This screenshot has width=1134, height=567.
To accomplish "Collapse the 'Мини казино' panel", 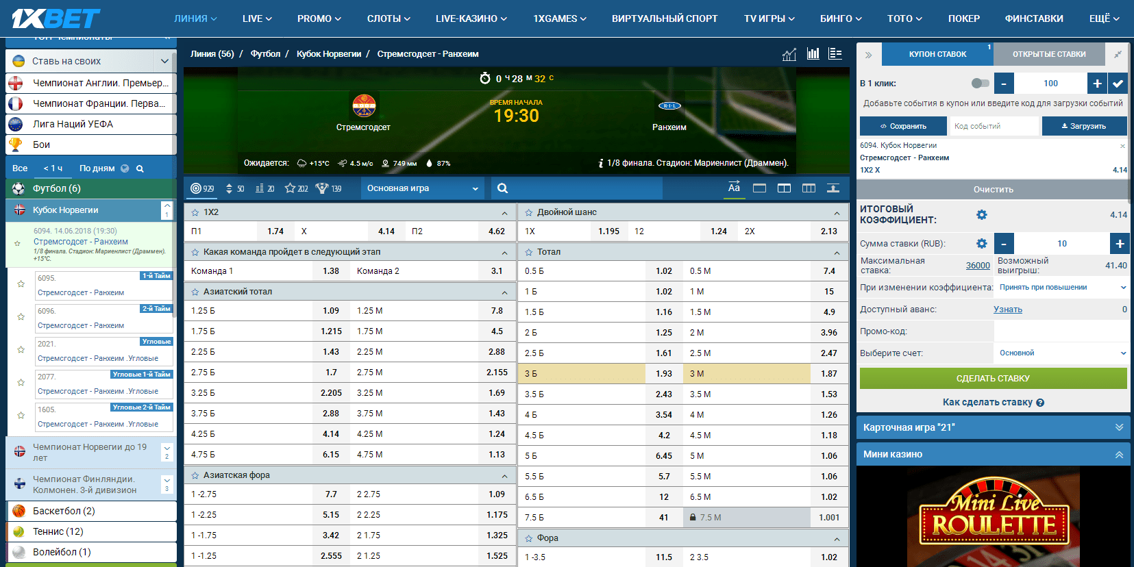I will tap(1119, 455).
